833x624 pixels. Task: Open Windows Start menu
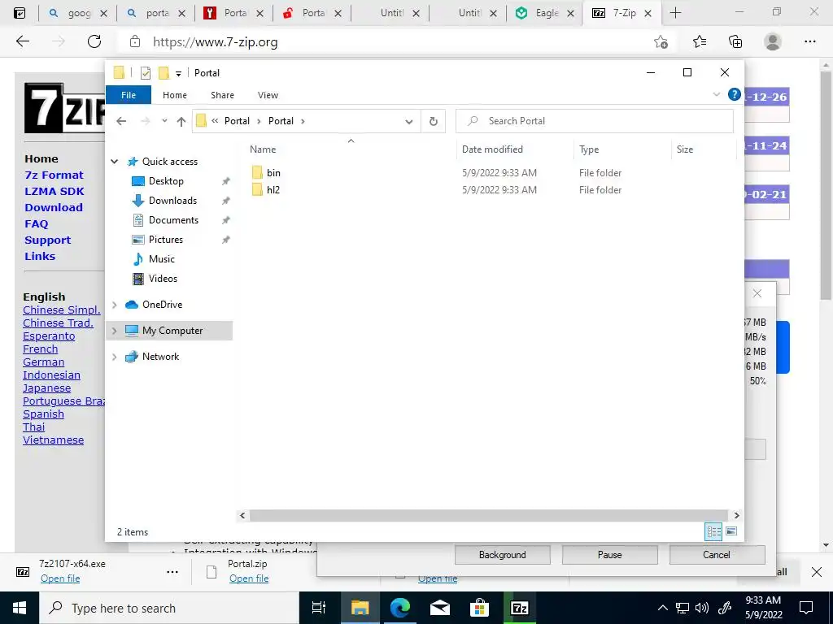click(x=20, y=608)
